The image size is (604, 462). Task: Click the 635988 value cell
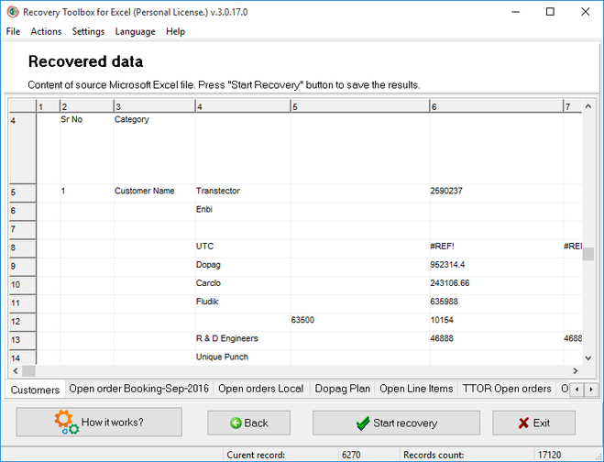(497, 303)
